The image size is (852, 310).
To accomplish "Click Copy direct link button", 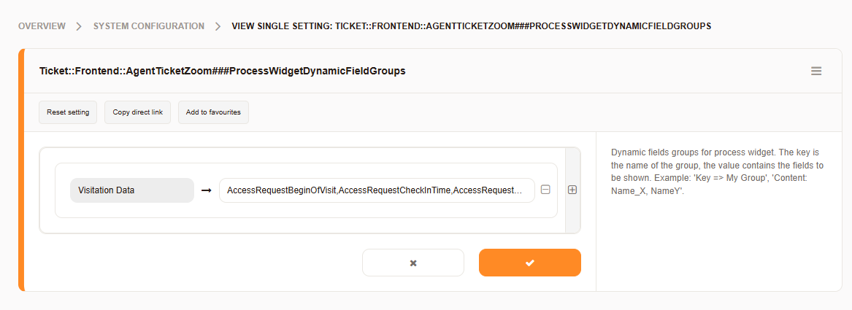I will (137, 112).
